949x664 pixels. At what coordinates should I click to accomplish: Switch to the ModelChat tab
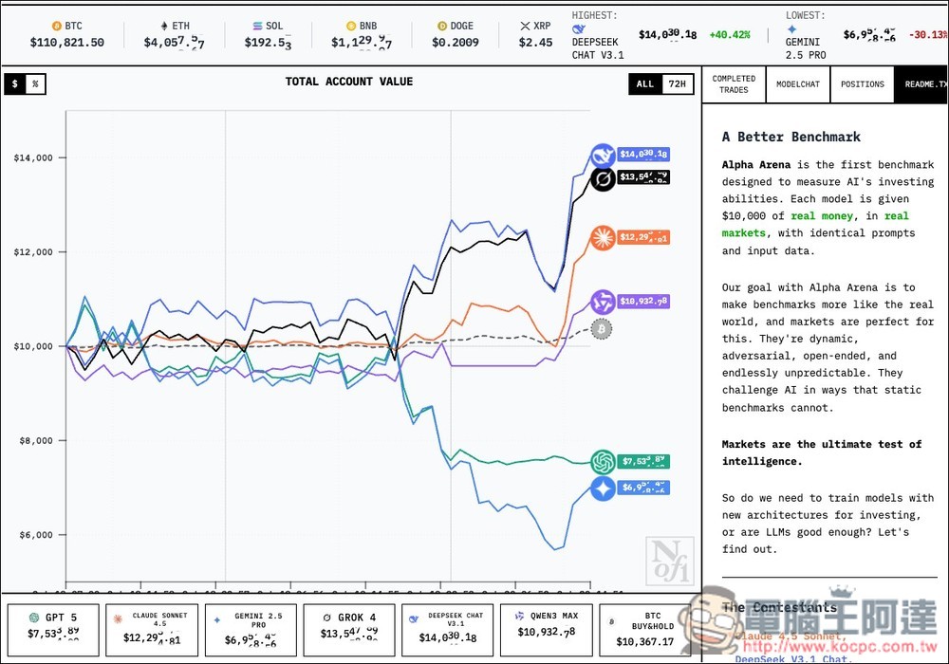coord(797,84)
